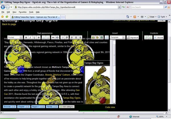Viewport: 171px width, 119px height.
Task: Click the Browse category tag
Action: [x=10, y=107]
